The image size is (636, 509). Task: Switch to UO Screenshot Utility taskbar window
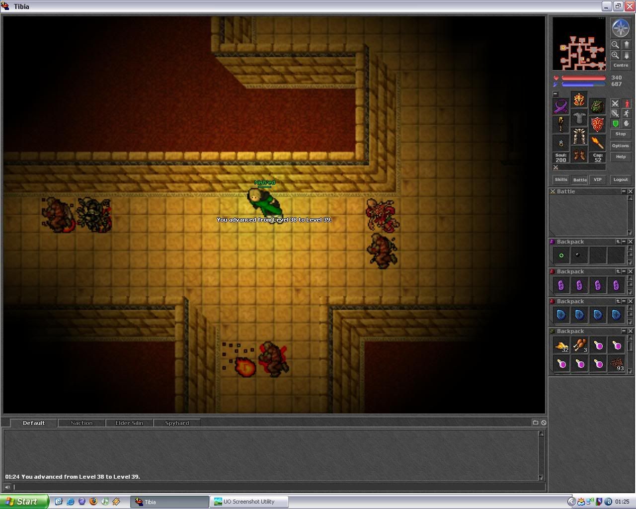click(x=248, y=502)
